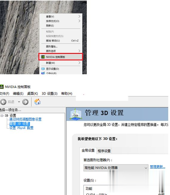
Task: Open the 帮助(H) menu
Action: point(67,94)
